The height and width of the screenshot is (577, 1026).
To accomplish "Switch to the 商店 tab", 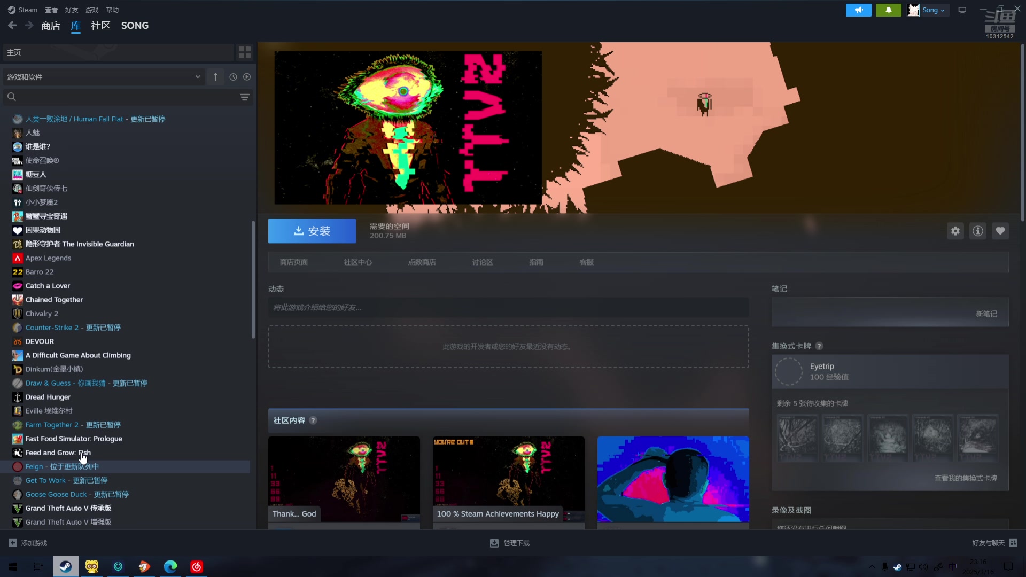I will click(x=51, y=25).
